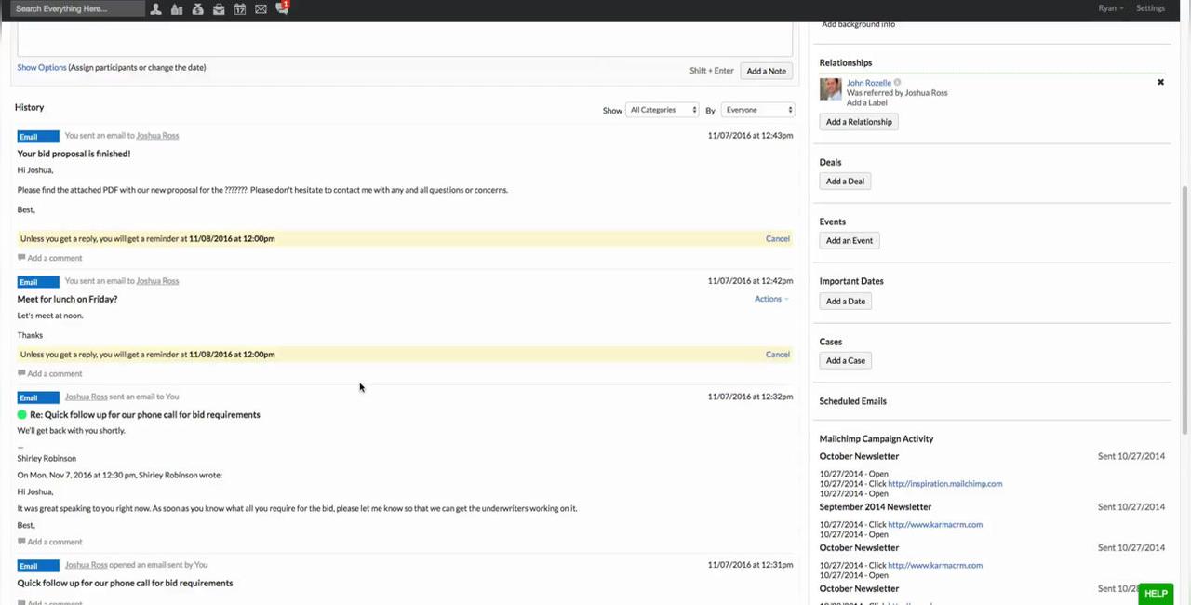Click John Rozelle's avatar photo

[x=830, y=89]
